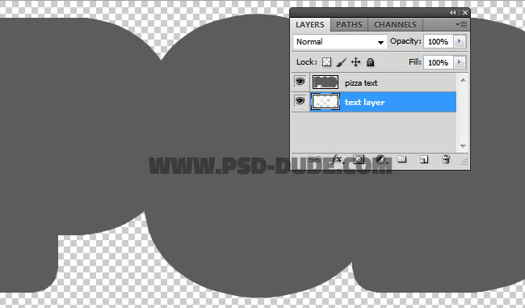Image resolution: width=525 pixels, height=308 pixels.
Task: Expand the Fill slider arrow
Action: pos(460,62)
